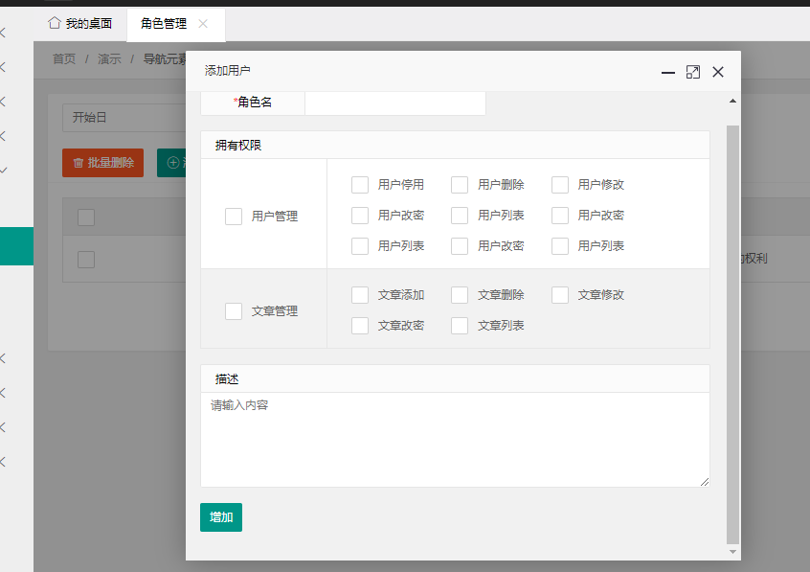The height and width of the screenshot is (572, 810).
Task: Click the green highlighted item in the left sidebar
Action: (x=16, y=245)
